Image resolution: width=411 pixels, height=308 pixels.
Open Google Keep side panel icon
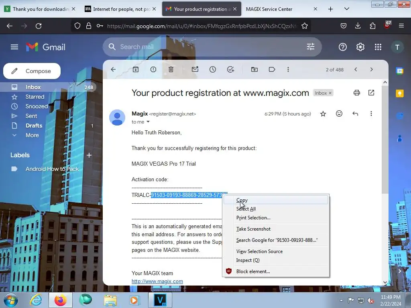pyautogui.click(x=399, y=93)
